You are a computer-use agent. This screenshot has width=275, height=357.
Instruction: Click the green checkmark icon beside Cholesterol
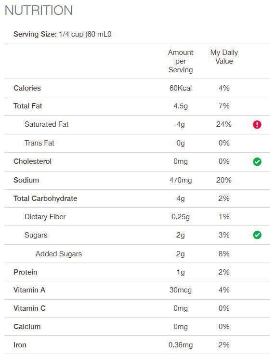coord(257,162)
